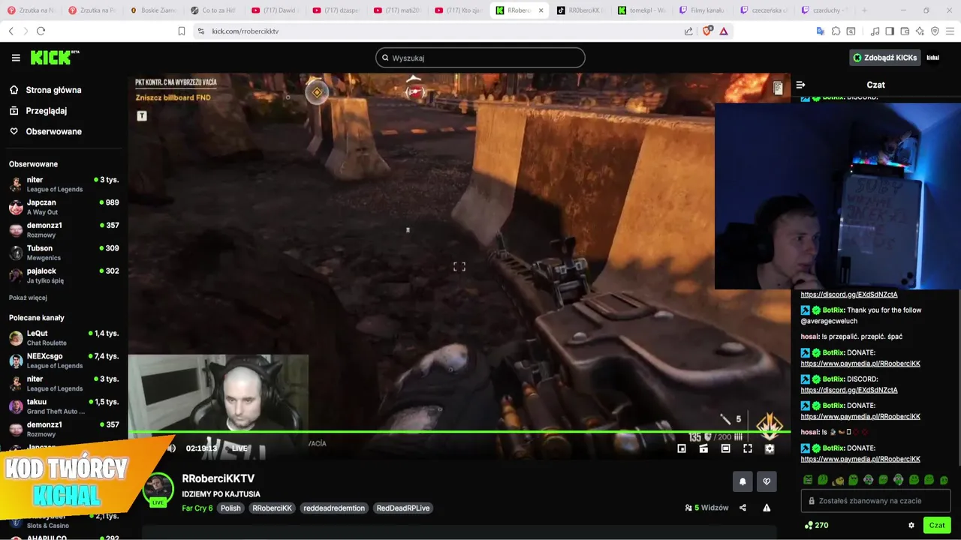Image resolution: width=961 pixels, height=540 pixels.
Task: Click in the Wyszukaj search field
Action: pos(480,58)
